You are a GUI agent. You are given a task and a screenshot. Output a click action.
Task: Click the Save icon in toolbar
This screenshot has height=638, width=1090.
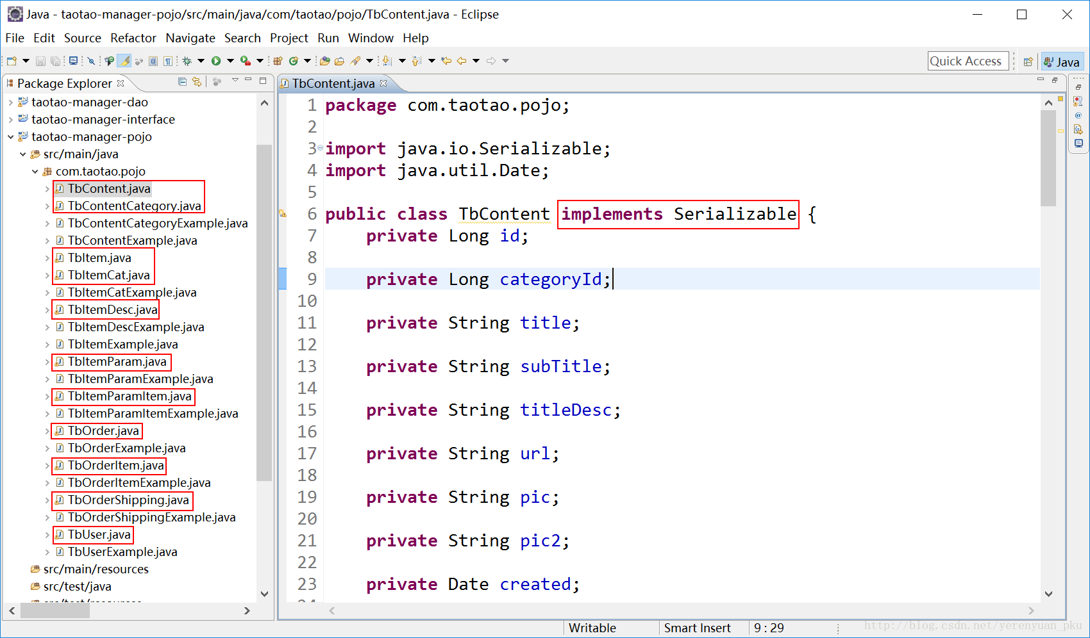[40, 61]
